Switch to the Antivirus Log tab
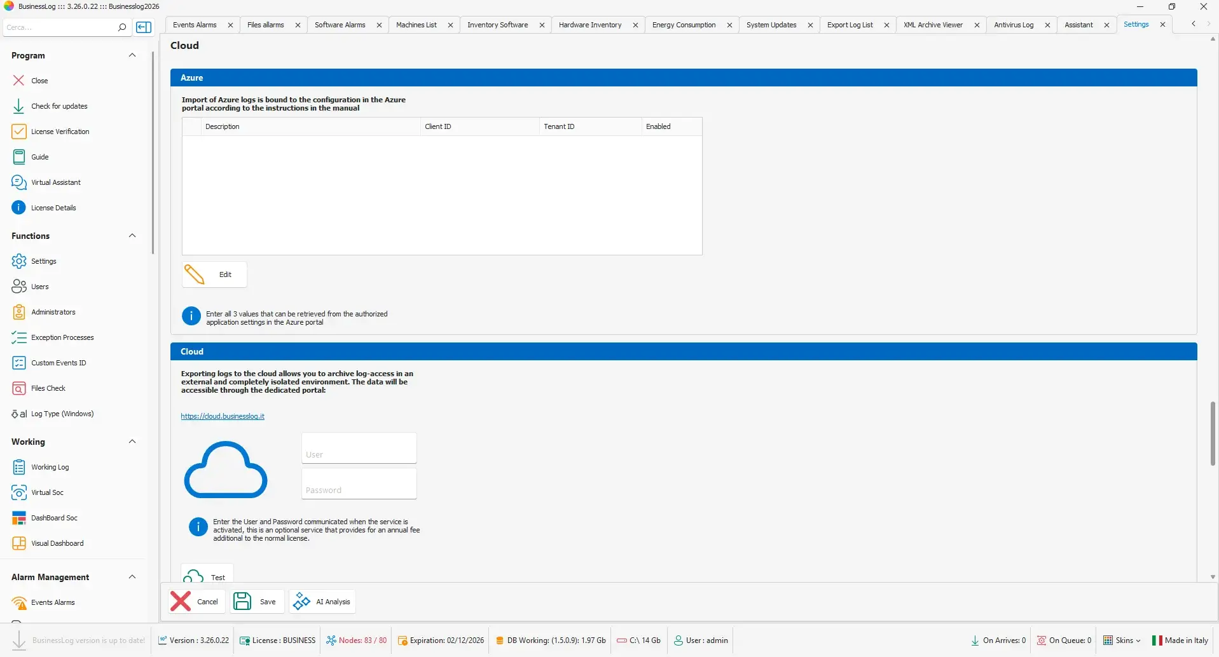This screenshot has width=1219, height=657. pos(1014,25)
